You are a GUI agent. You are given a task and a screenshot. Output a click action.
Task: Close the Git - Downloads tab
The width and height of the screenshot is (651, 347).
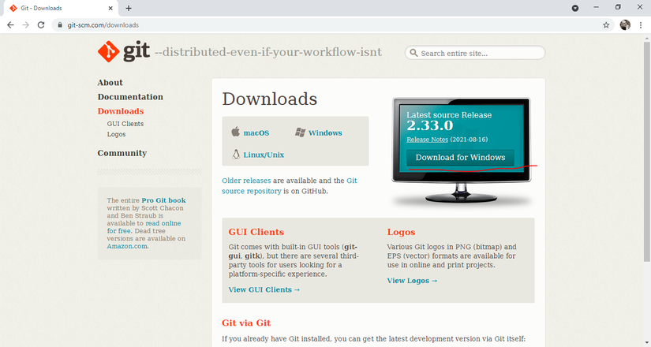(x=110, y=8)
